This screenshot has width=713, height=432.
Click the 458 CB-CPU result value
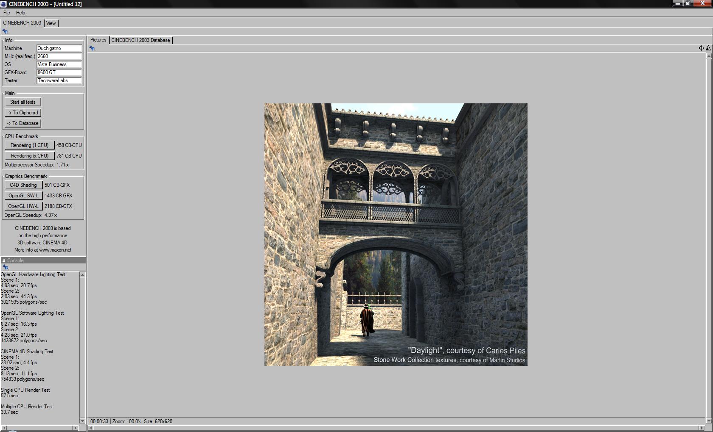point(69,145)
